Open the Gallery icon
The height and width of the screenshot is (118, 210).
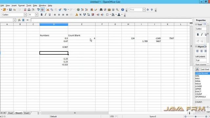tap(109, 10)
